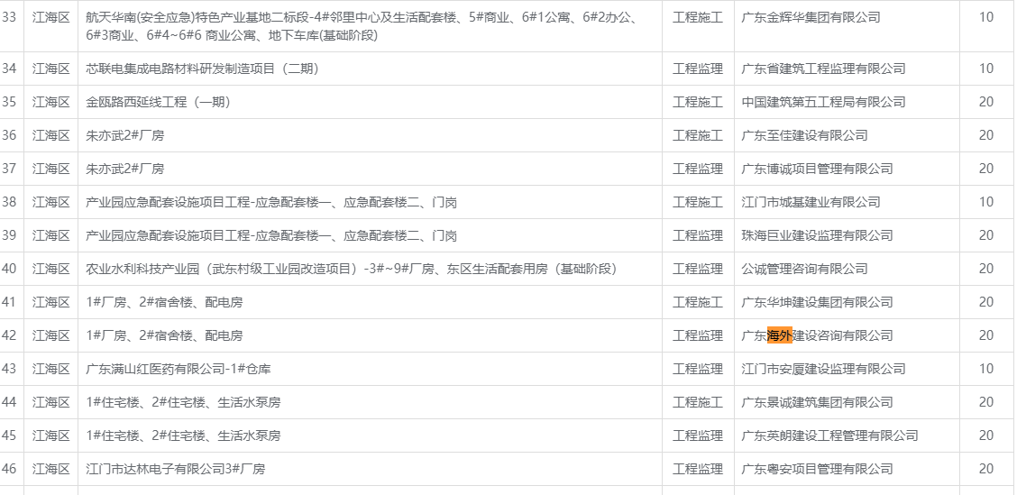The image size is (1026, 495).
Task: Click 珠海巨业建设监理有限公司 cell
Action: tap(816, 235)
